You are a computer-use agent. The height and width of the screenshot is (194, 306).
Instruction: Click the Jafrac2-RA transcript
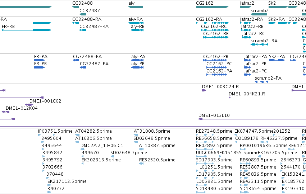point(246,23)
